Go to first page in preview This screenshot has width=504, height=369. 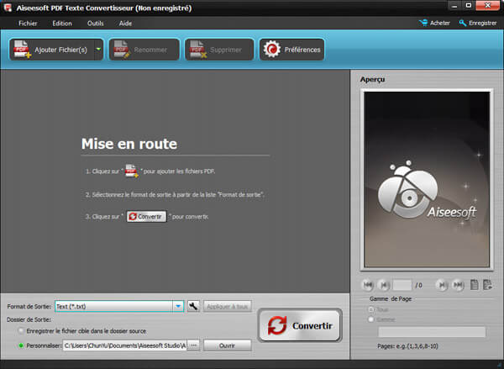click(368, 285)
